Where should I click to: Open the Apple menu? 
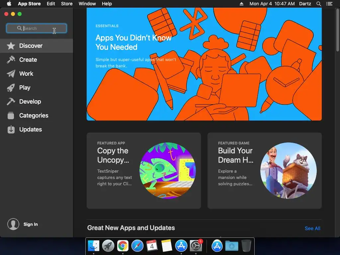coord(9,4)
